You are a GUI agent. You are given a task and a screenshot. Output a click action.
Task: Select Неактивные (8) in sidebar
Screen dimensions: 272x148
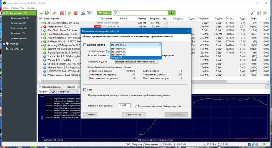(19, 38)
